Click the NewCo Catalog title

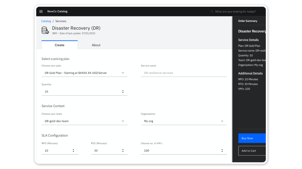57,12
